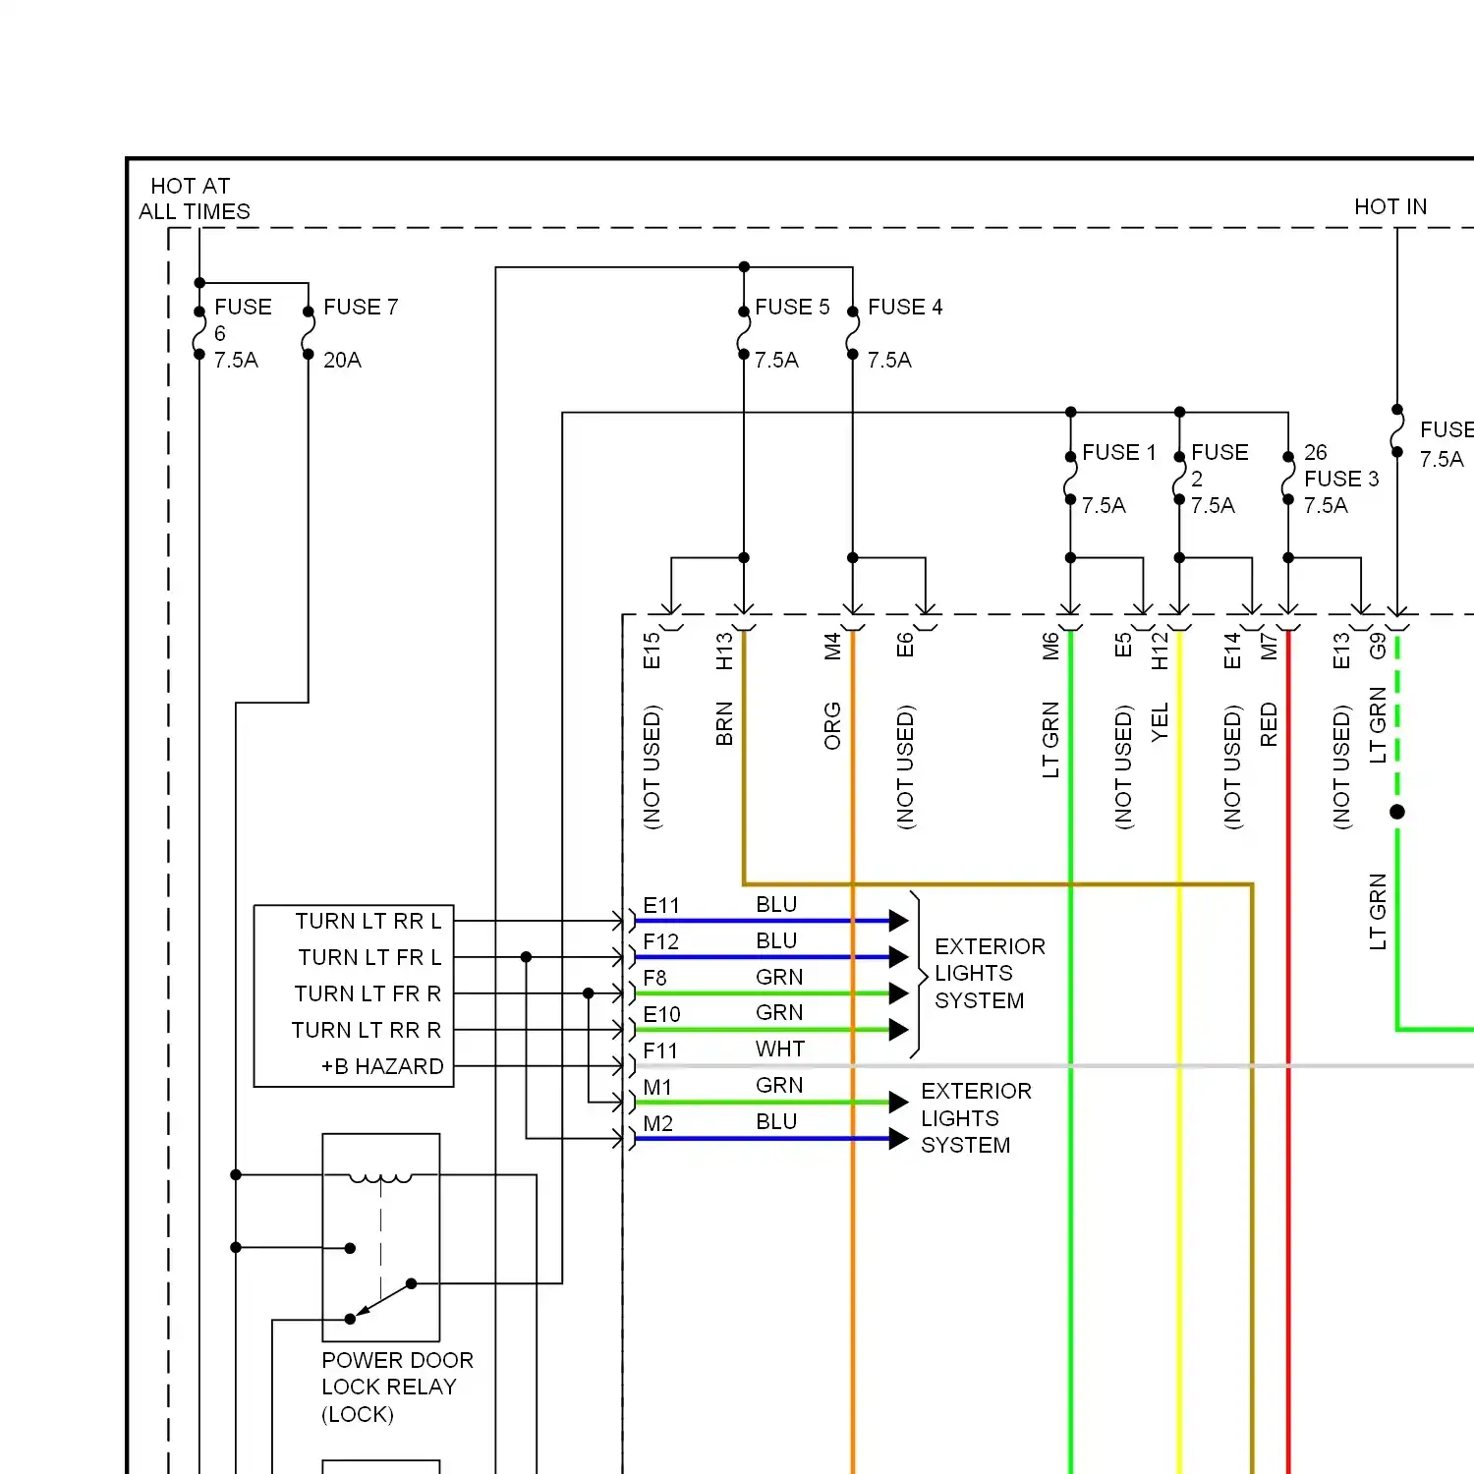This screenshot has height=1474, width=1474.
Task: Click connector pin E15
Action: [x=652, y=651]
